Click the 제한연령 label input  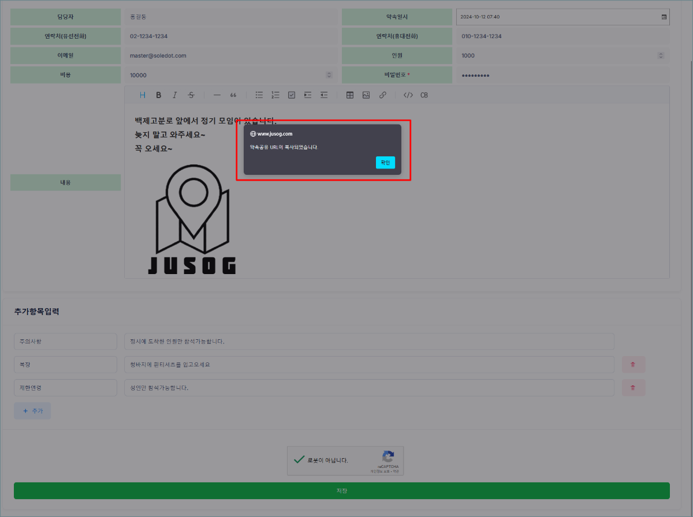tap(66, 388)
